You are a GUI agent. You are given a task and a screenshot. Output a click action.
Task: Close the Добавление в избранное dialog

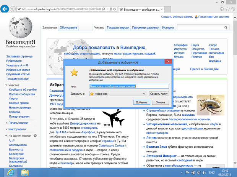pos(168,61)
